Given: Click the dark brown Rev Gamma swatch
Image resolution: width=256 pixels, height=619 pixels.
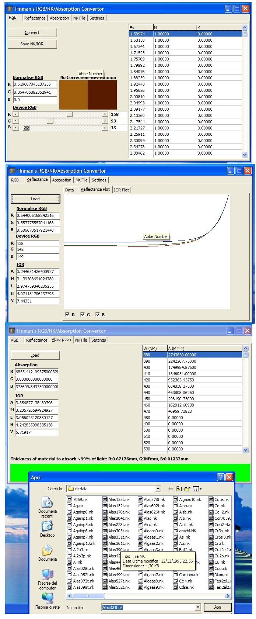Looking at the screenshot, I should pos(102,95).
